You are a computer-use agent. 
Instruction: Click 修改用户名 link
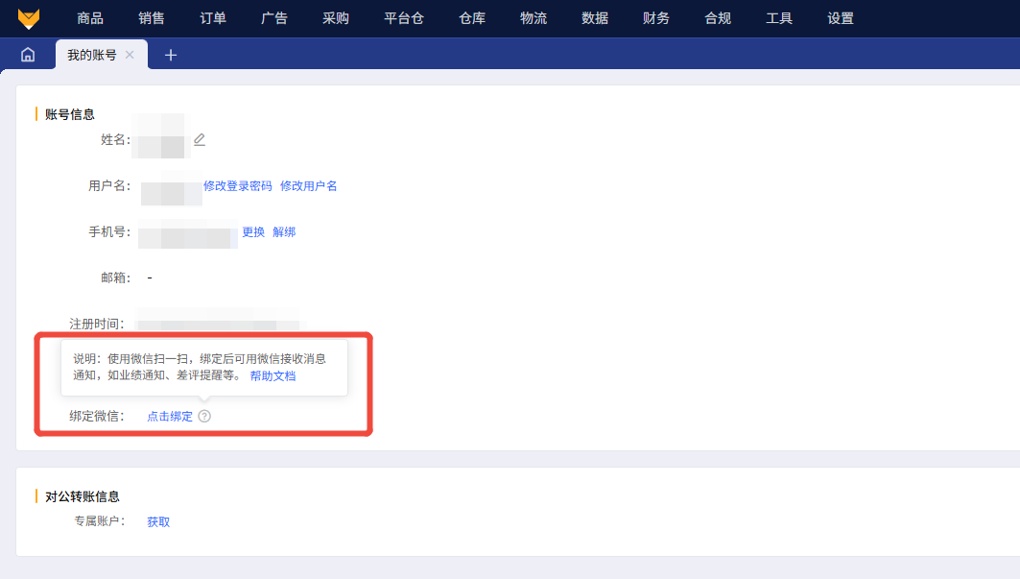coord(308,186)
